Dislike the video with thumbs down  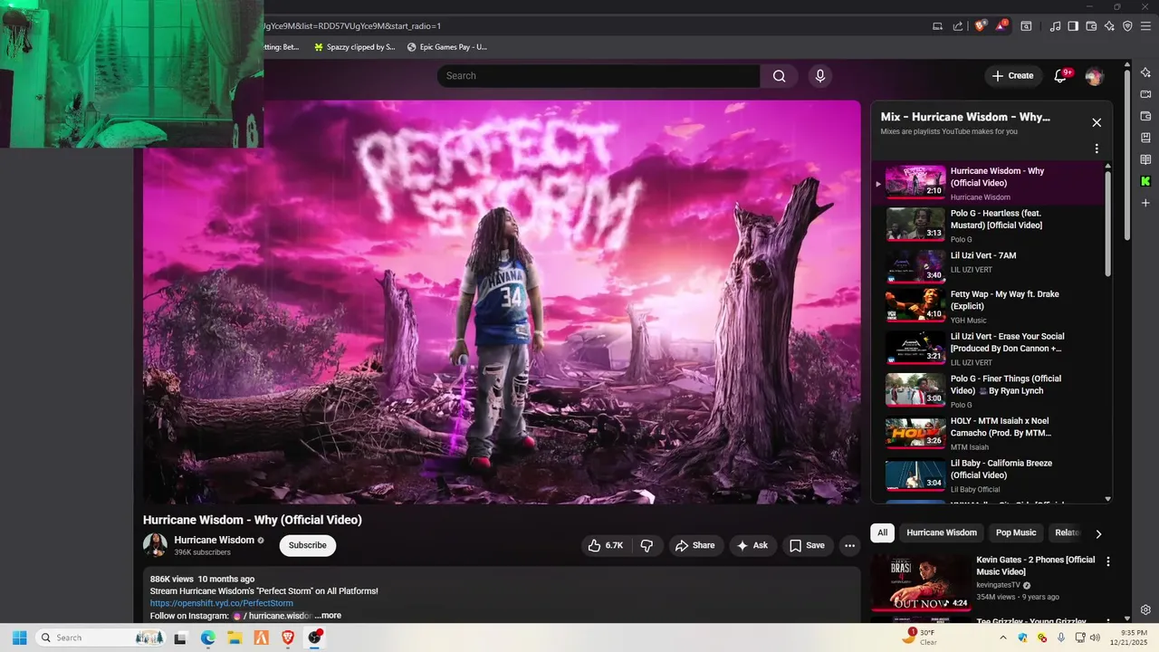647,545
